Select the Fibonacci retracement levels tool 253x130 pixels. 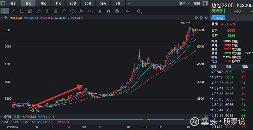56,11
